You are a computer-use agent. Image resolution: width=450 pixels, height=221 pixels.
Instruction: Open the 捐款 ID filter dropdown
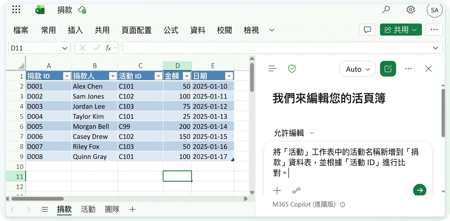click(x=67, y=76)
